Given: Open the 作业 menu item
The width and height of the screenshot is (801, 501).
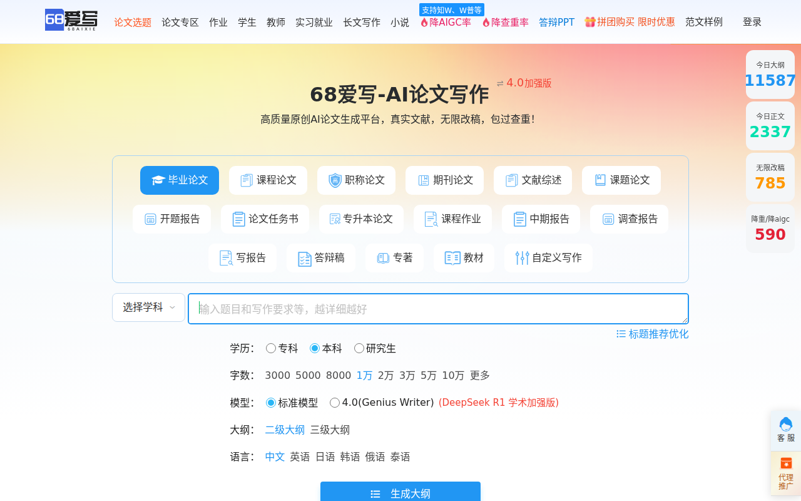Looking at the screenshot, I should (x=218, y=22).
